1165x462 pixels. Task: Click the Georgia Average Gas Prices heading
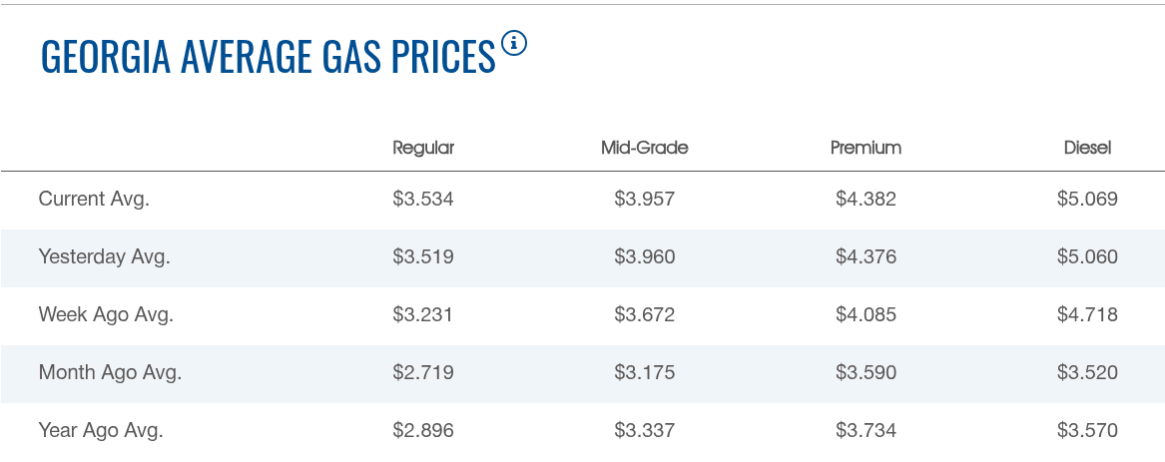(x=268, y=58)
